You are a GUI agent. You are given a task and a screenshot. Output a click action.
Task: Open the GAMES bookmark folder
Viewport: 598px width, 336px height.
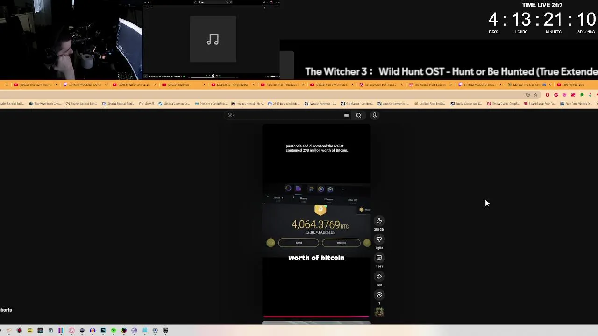click(147, 104)
